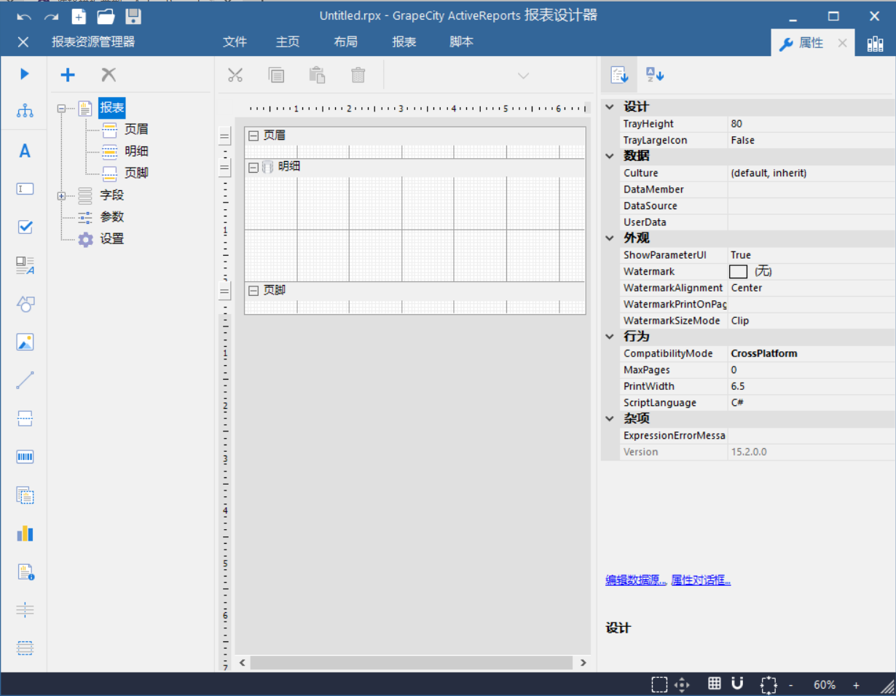Open the 脚本 tab

pyautogui.click(x=462, y=42)
